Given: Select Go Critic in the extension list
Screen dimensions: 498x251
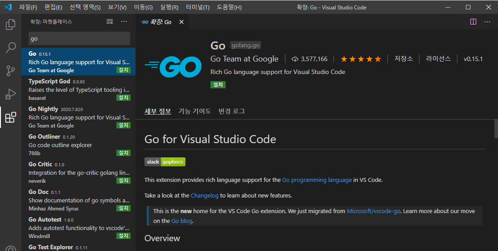Looking at the screenshot, I should (x=78, y=172).
